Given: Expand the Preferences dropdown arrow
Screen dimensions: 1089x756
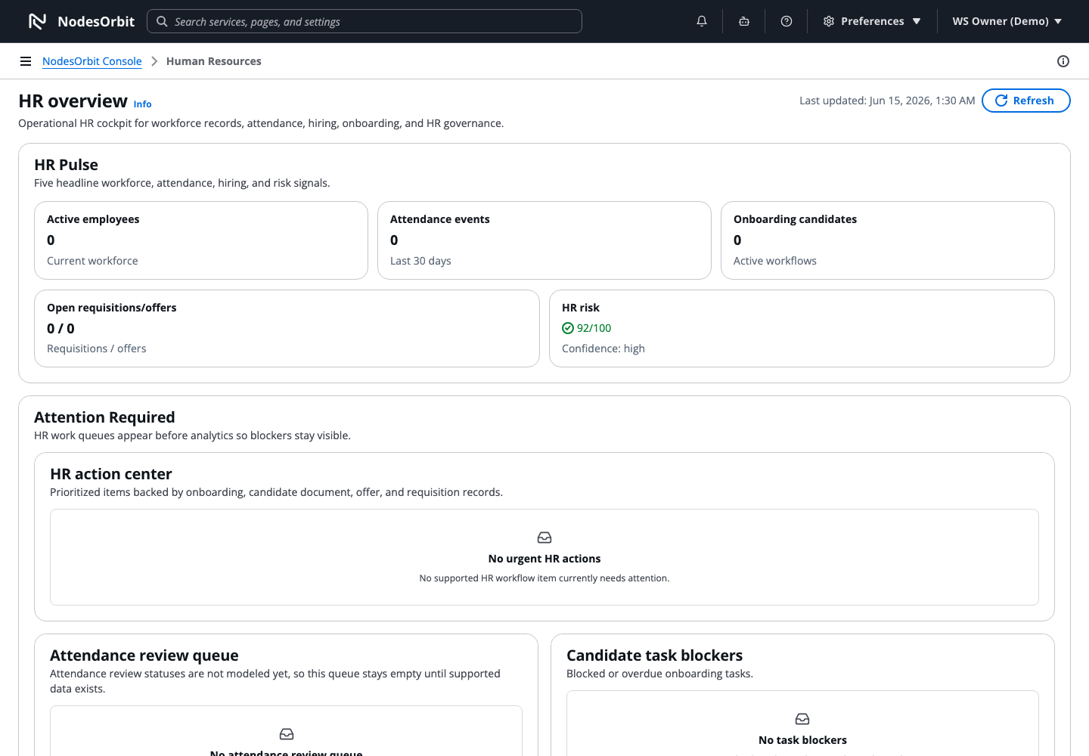Looking at the screenshot, I should (917, 21).
